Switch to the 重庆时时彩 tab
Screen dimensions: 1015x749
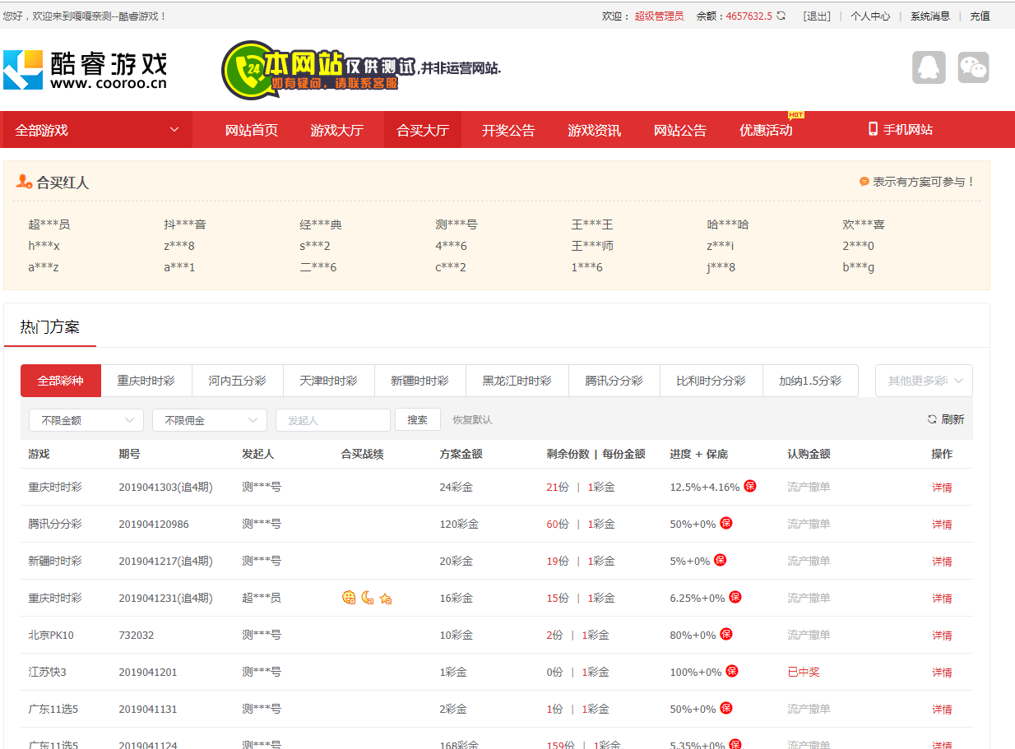(x=146, y=381)
